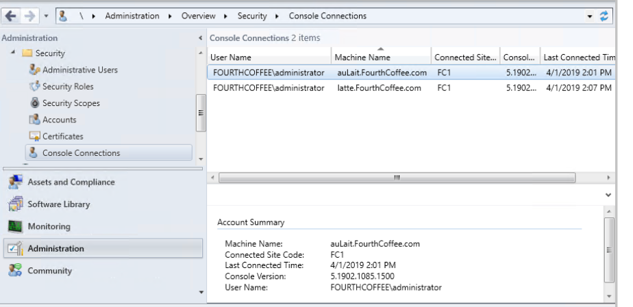Click the details pane scrollbar thumb

tap(609, 250)
